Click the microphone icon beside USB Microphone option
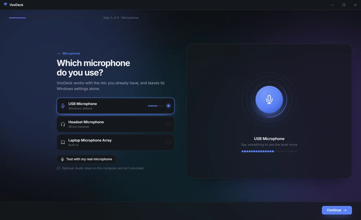 (63, 106)
